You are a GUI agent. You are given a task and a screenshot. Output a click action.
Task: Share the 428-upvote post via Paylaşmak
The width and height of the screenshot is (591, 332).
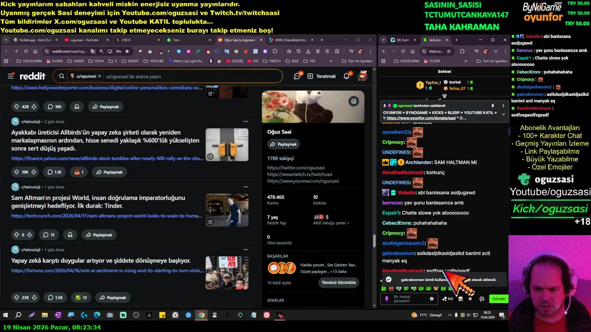(106, 107)
